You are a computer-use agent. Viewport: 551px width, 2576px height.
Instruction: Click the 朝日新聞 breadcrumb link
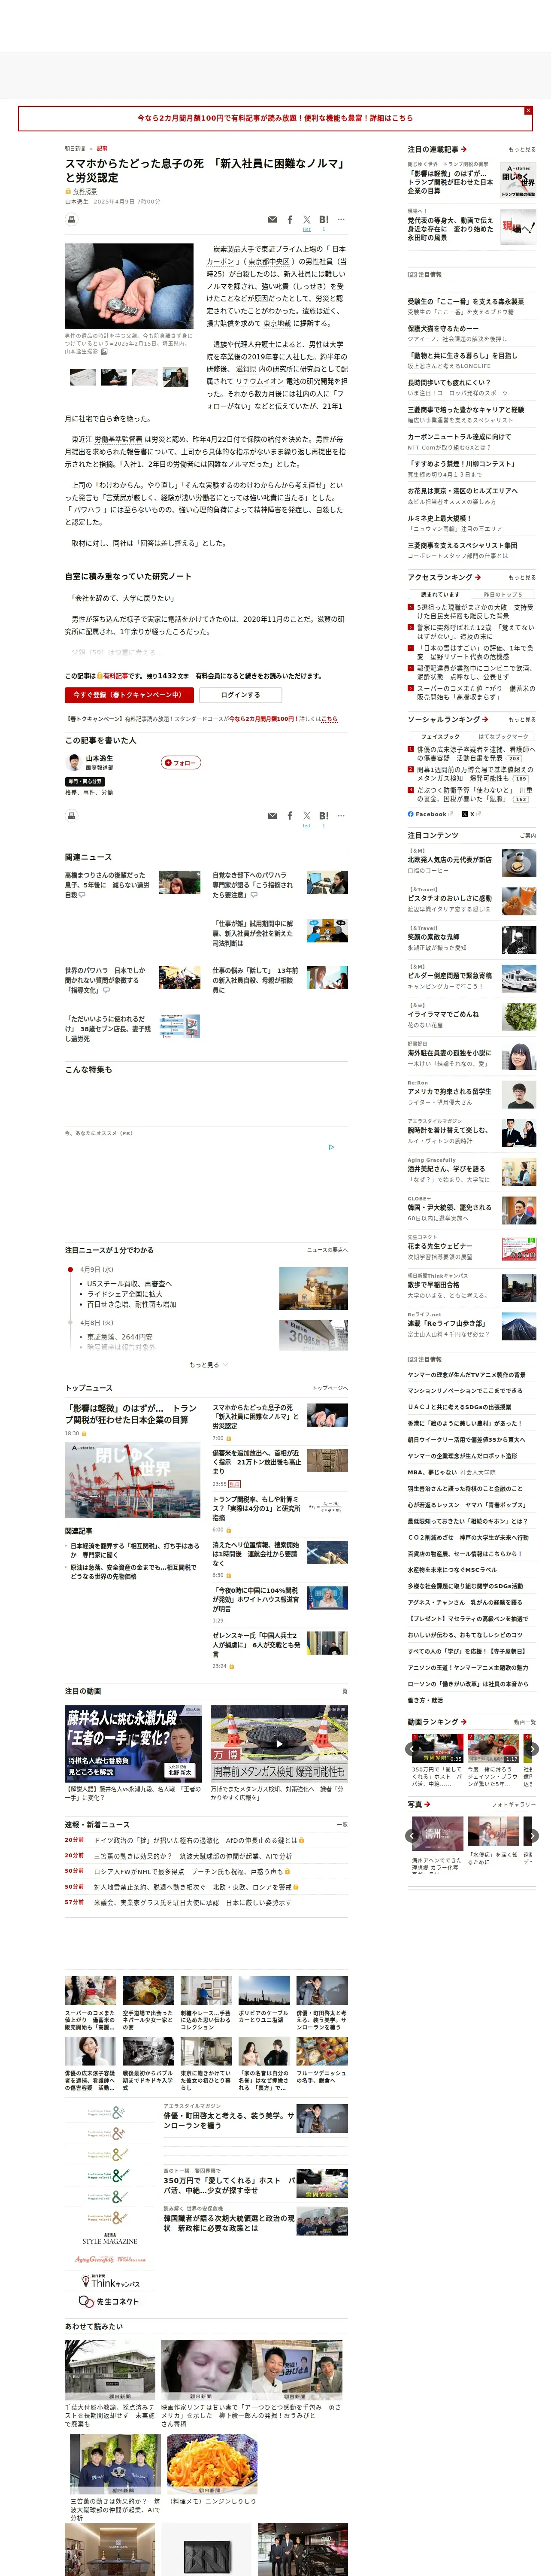coord(75,148)
